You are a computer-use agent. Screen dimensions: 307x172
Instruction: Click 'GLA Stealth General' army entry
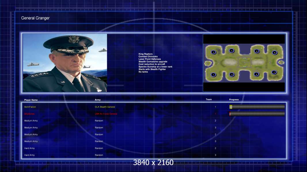click(x=105, y=107)
